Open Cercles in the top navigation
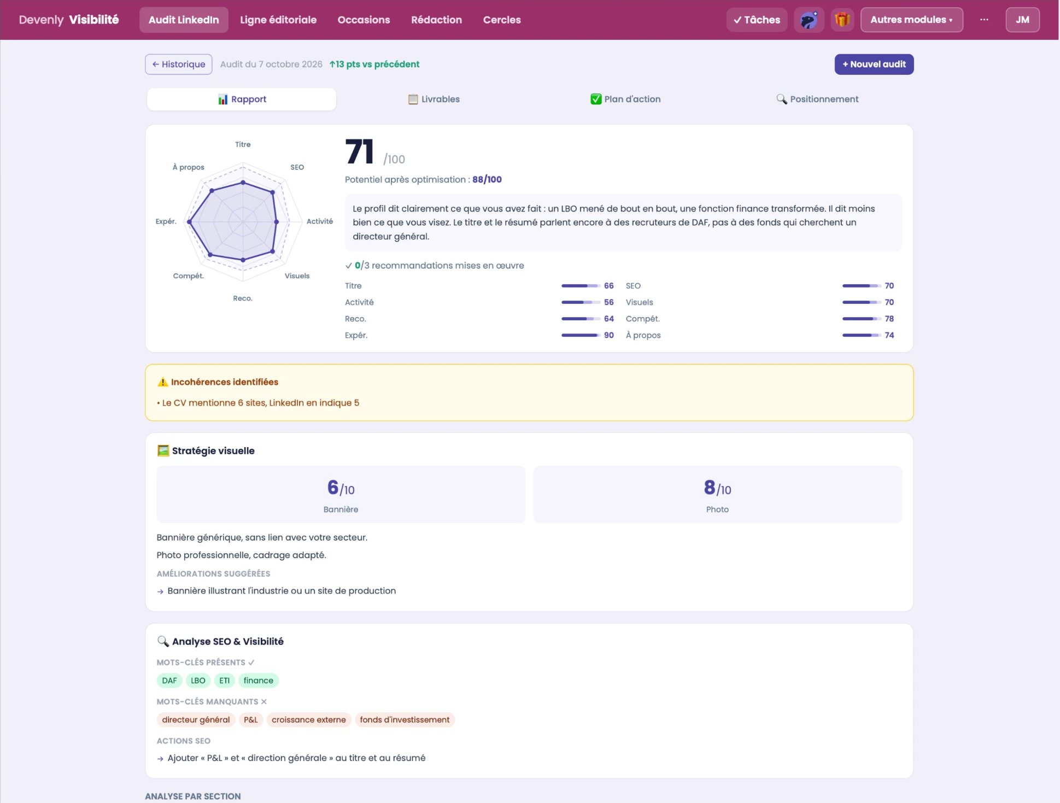Image resolution: width=1060 pixels, height=803 pixels. [x=502, y=20]
